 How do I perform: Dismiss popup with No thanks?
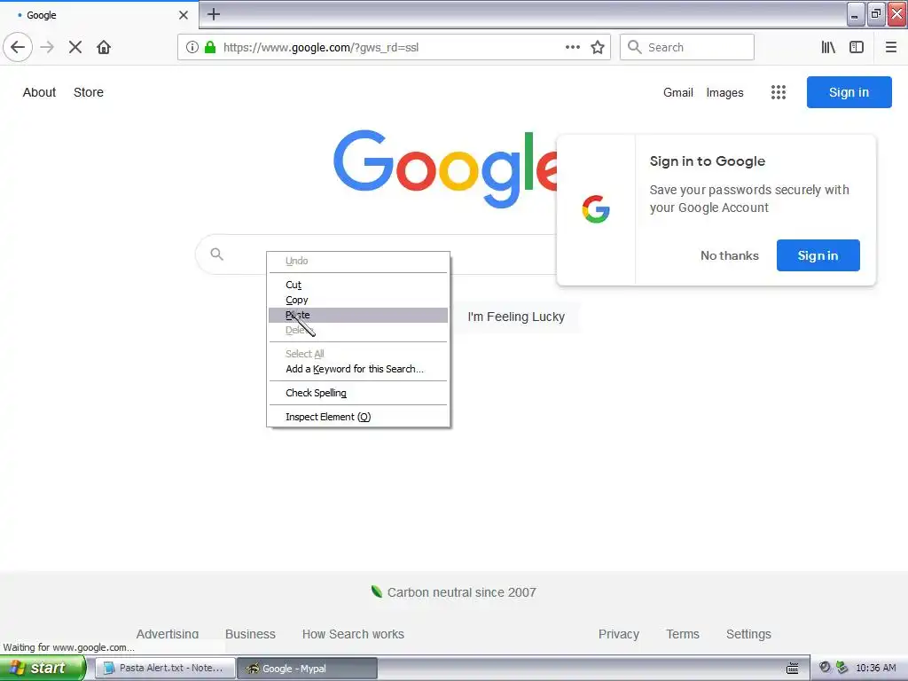[729, 255]
